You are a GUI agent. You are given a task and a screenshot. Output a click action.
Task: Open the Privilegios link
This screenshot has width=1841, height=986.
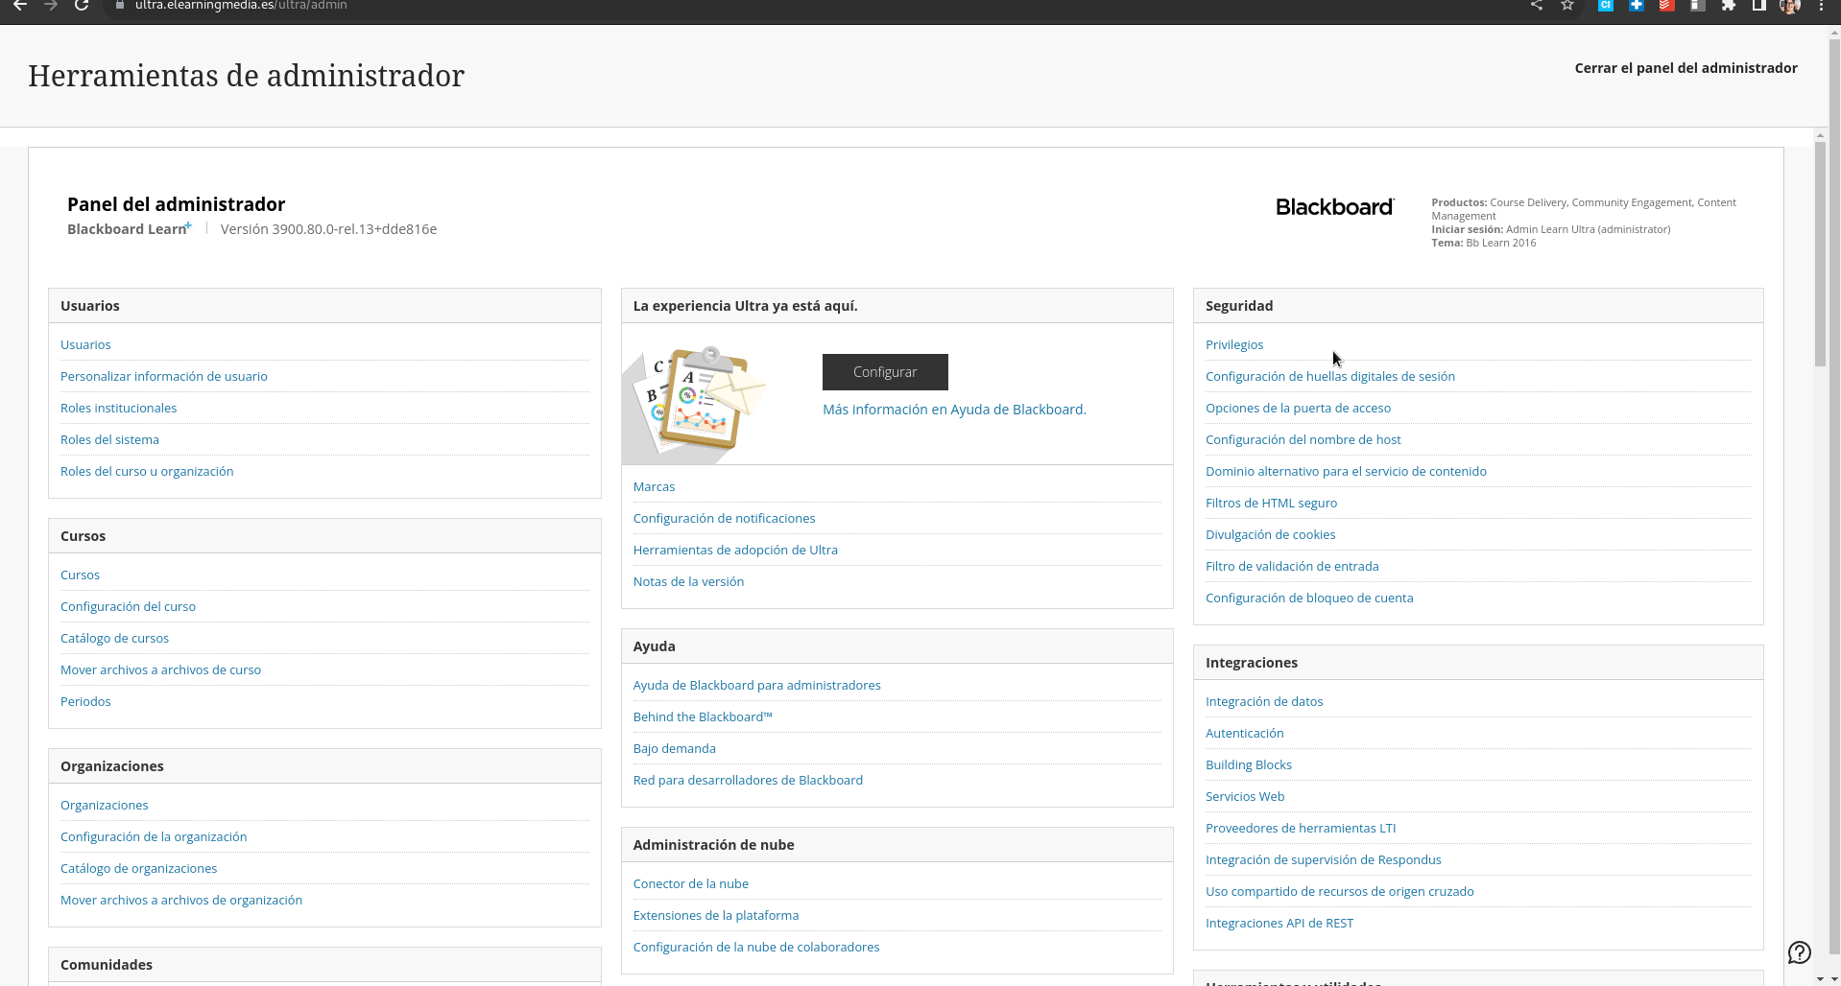click(x=1234, y=345)
